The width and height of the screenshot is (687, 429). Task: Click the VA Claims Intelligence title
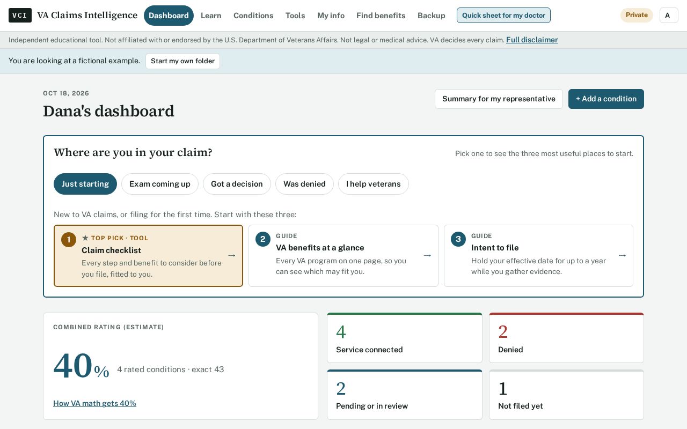pyautogui.click(x=87, y=16)
